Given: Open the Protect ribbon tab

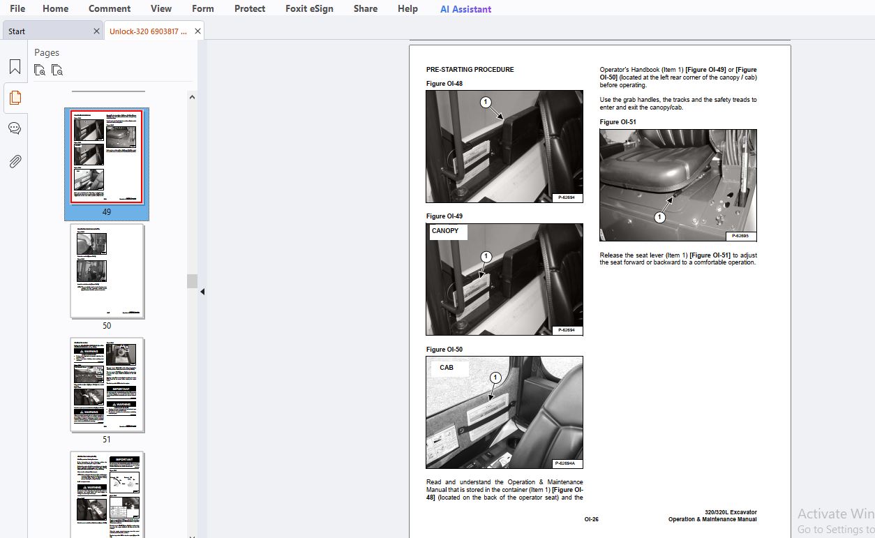Looking at the screenshot, I should [x=250, y=8].
